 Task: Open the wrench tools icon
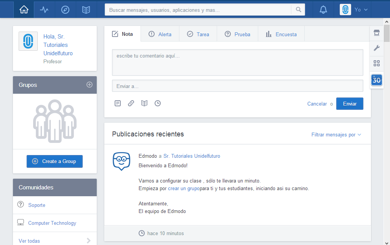(377, 48)
